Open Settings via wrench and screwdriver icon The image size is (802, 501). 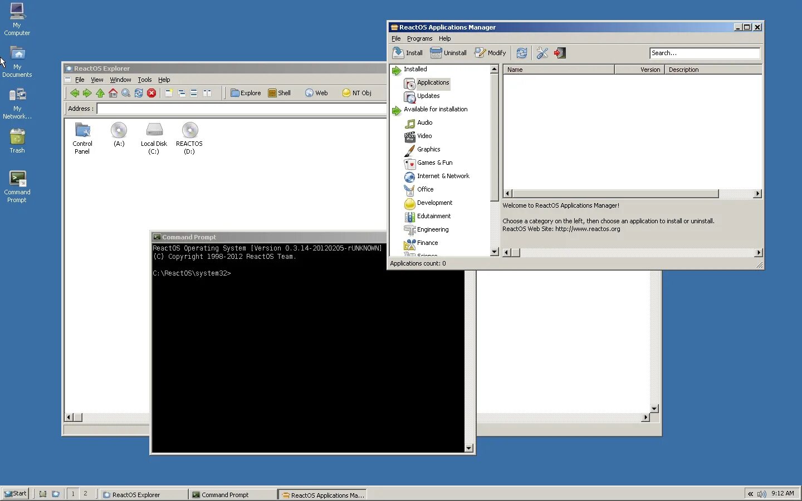[x=542, y=53]
